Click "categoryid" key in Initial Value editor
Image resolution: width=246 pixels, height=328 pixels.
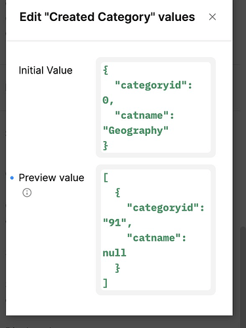[x=151, y=85]
